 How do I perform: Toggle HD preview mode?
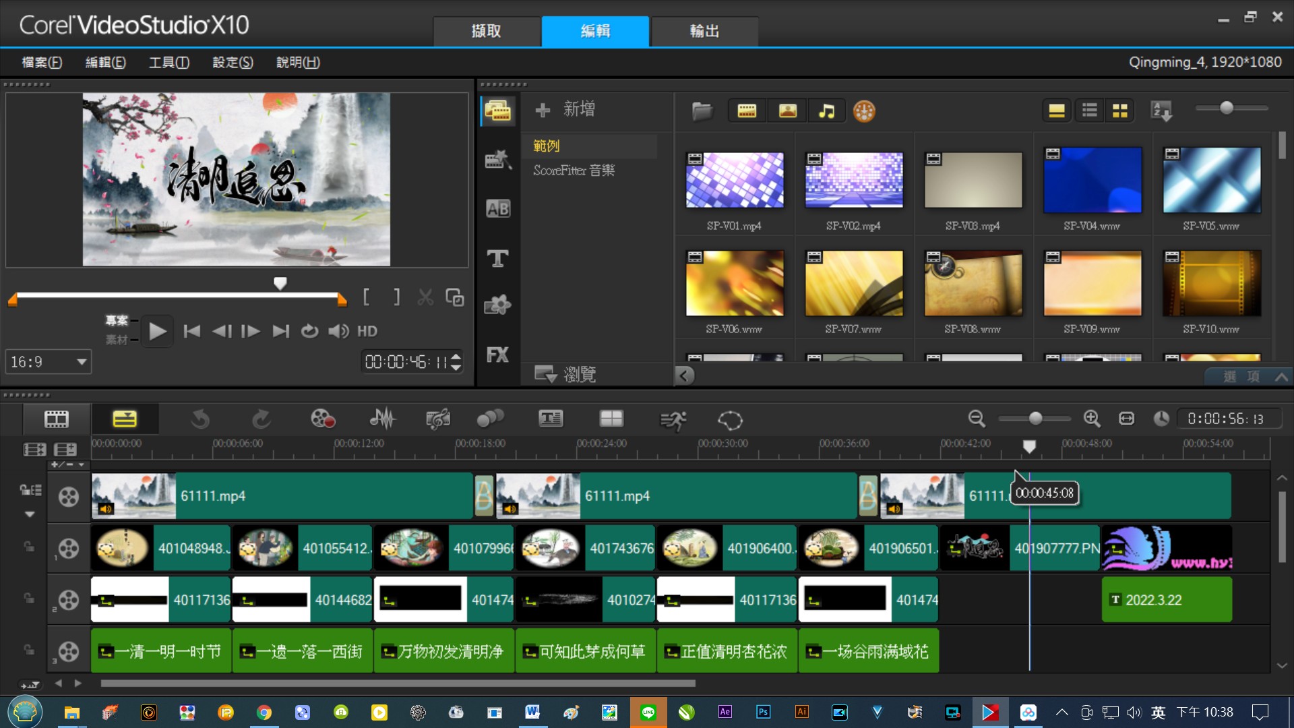click(367, 331)
